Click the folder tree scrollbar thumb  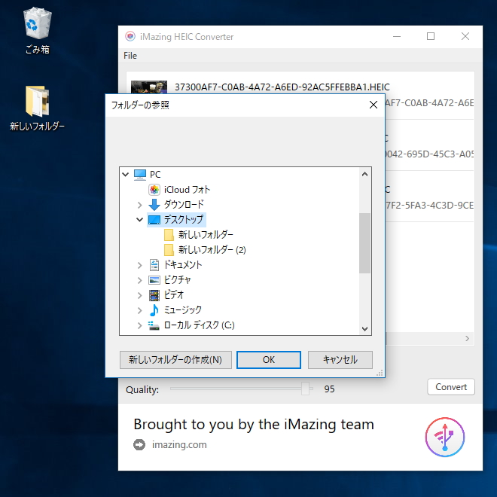coord(364,242)
